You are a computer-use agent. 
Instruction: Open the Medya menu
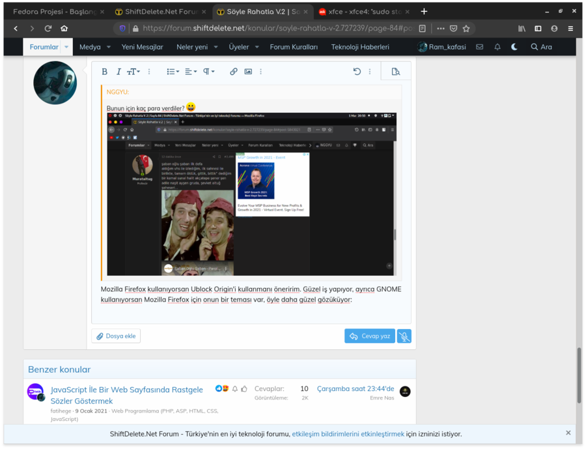(x=90, y=47)
